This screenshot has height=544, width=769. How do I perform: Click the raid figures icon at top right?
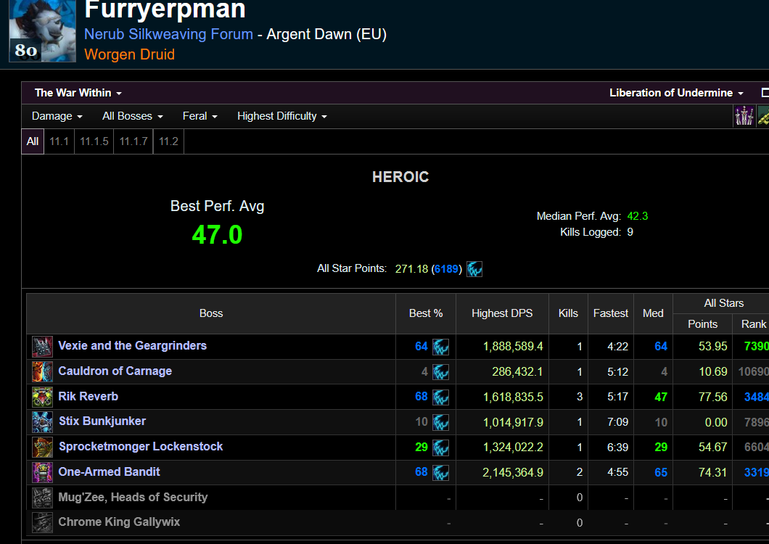coord(744,116)
